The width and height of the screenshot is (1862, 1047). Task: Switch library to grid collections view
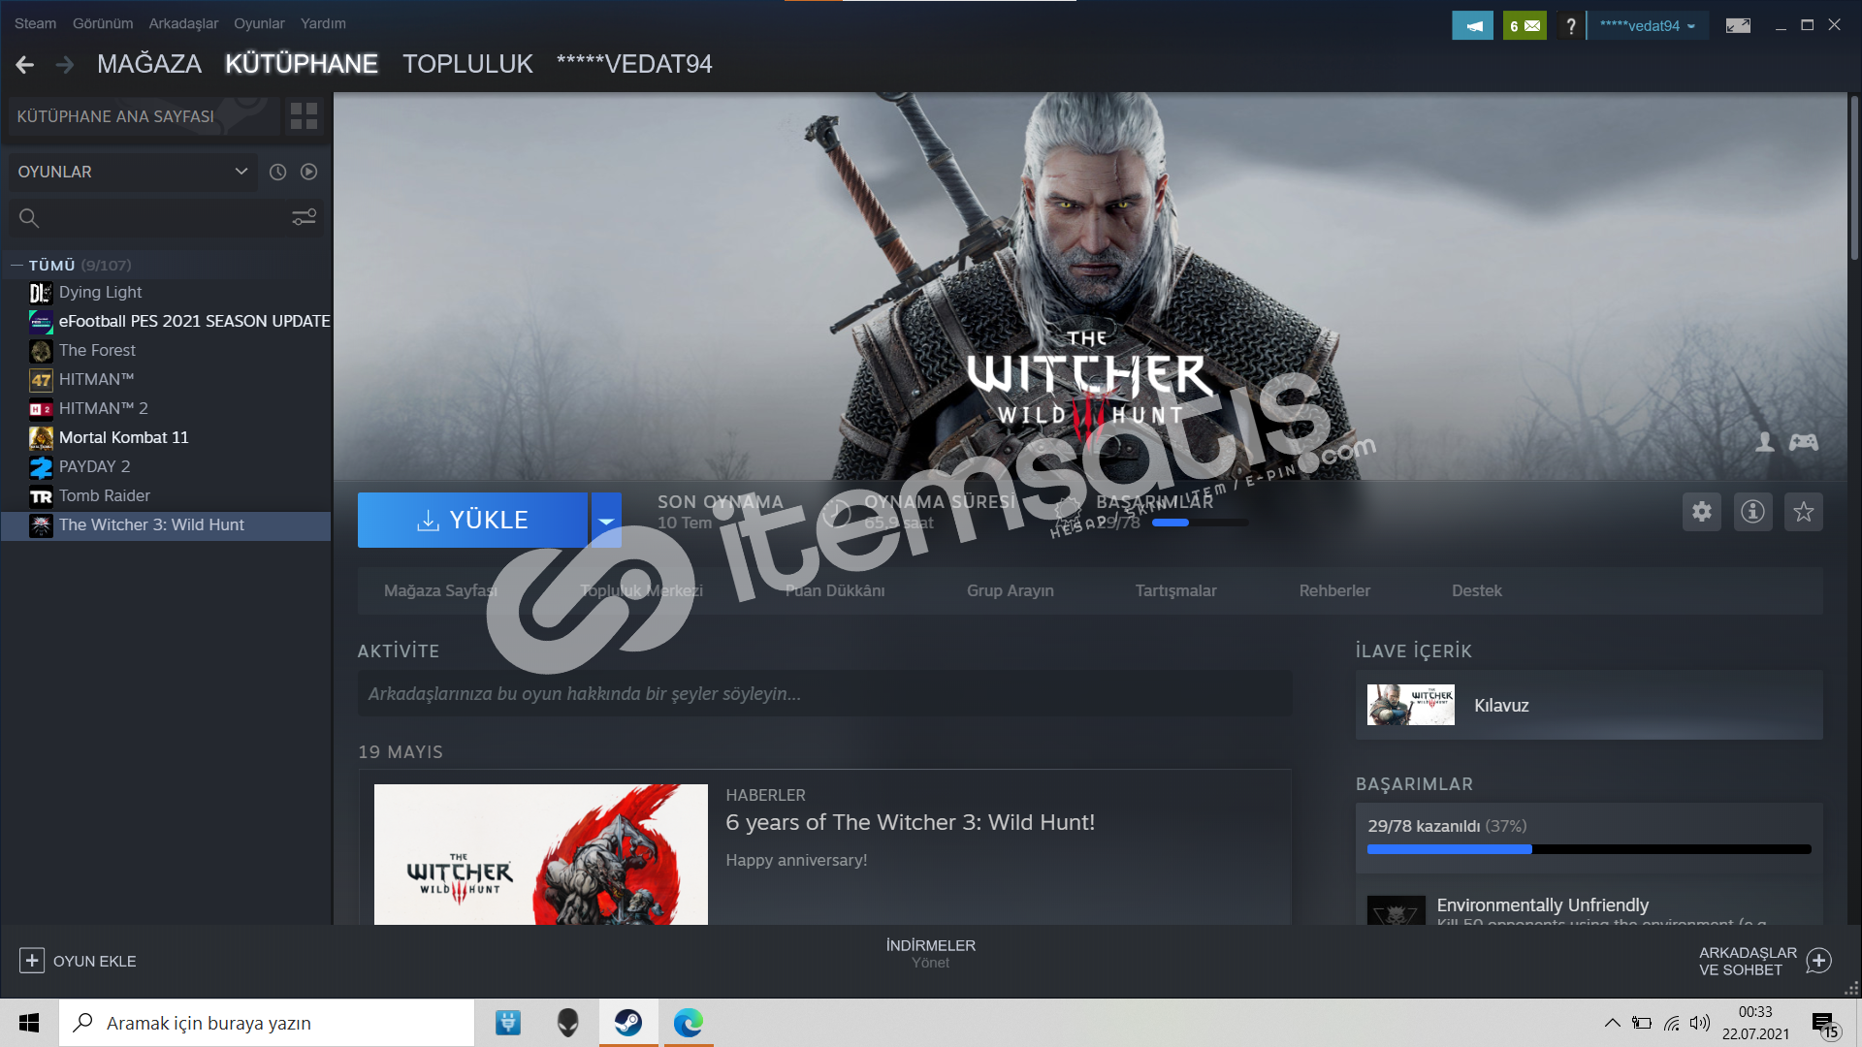[x=304, y=116]
